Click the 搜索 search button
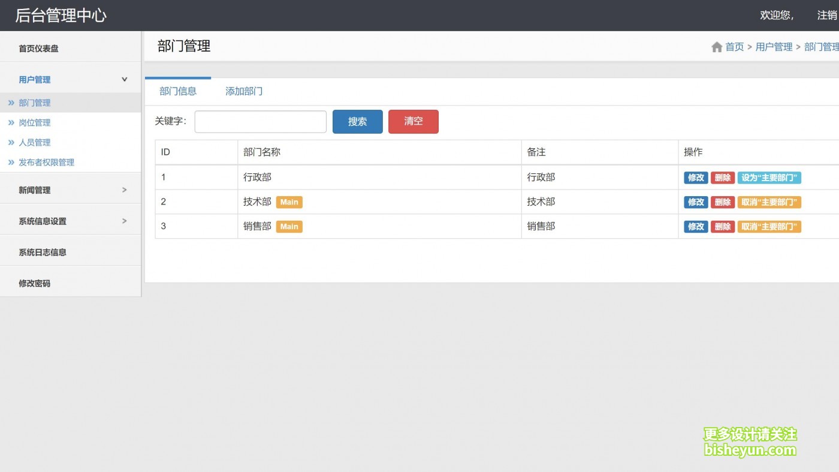839x472 pixels. 357,121
